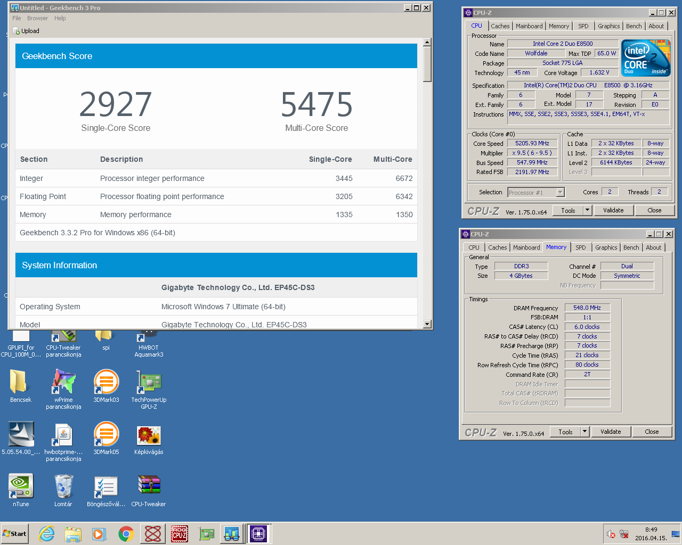Switch to Caches tab in CPU-Z CPU window
Viewport: 682px width, 545px height.
pos(500,26)
